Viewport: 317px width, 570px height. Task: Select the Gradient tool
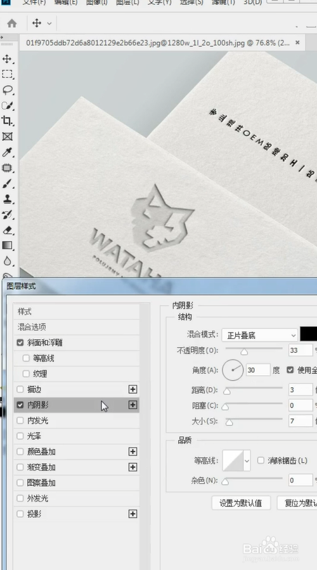[7, 246]
